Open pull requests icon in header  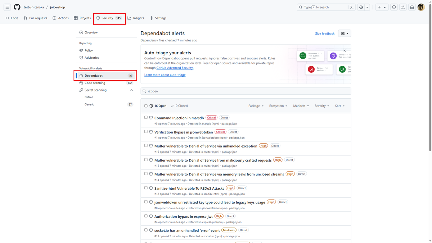pyautogui.click(x=403, y=7)
